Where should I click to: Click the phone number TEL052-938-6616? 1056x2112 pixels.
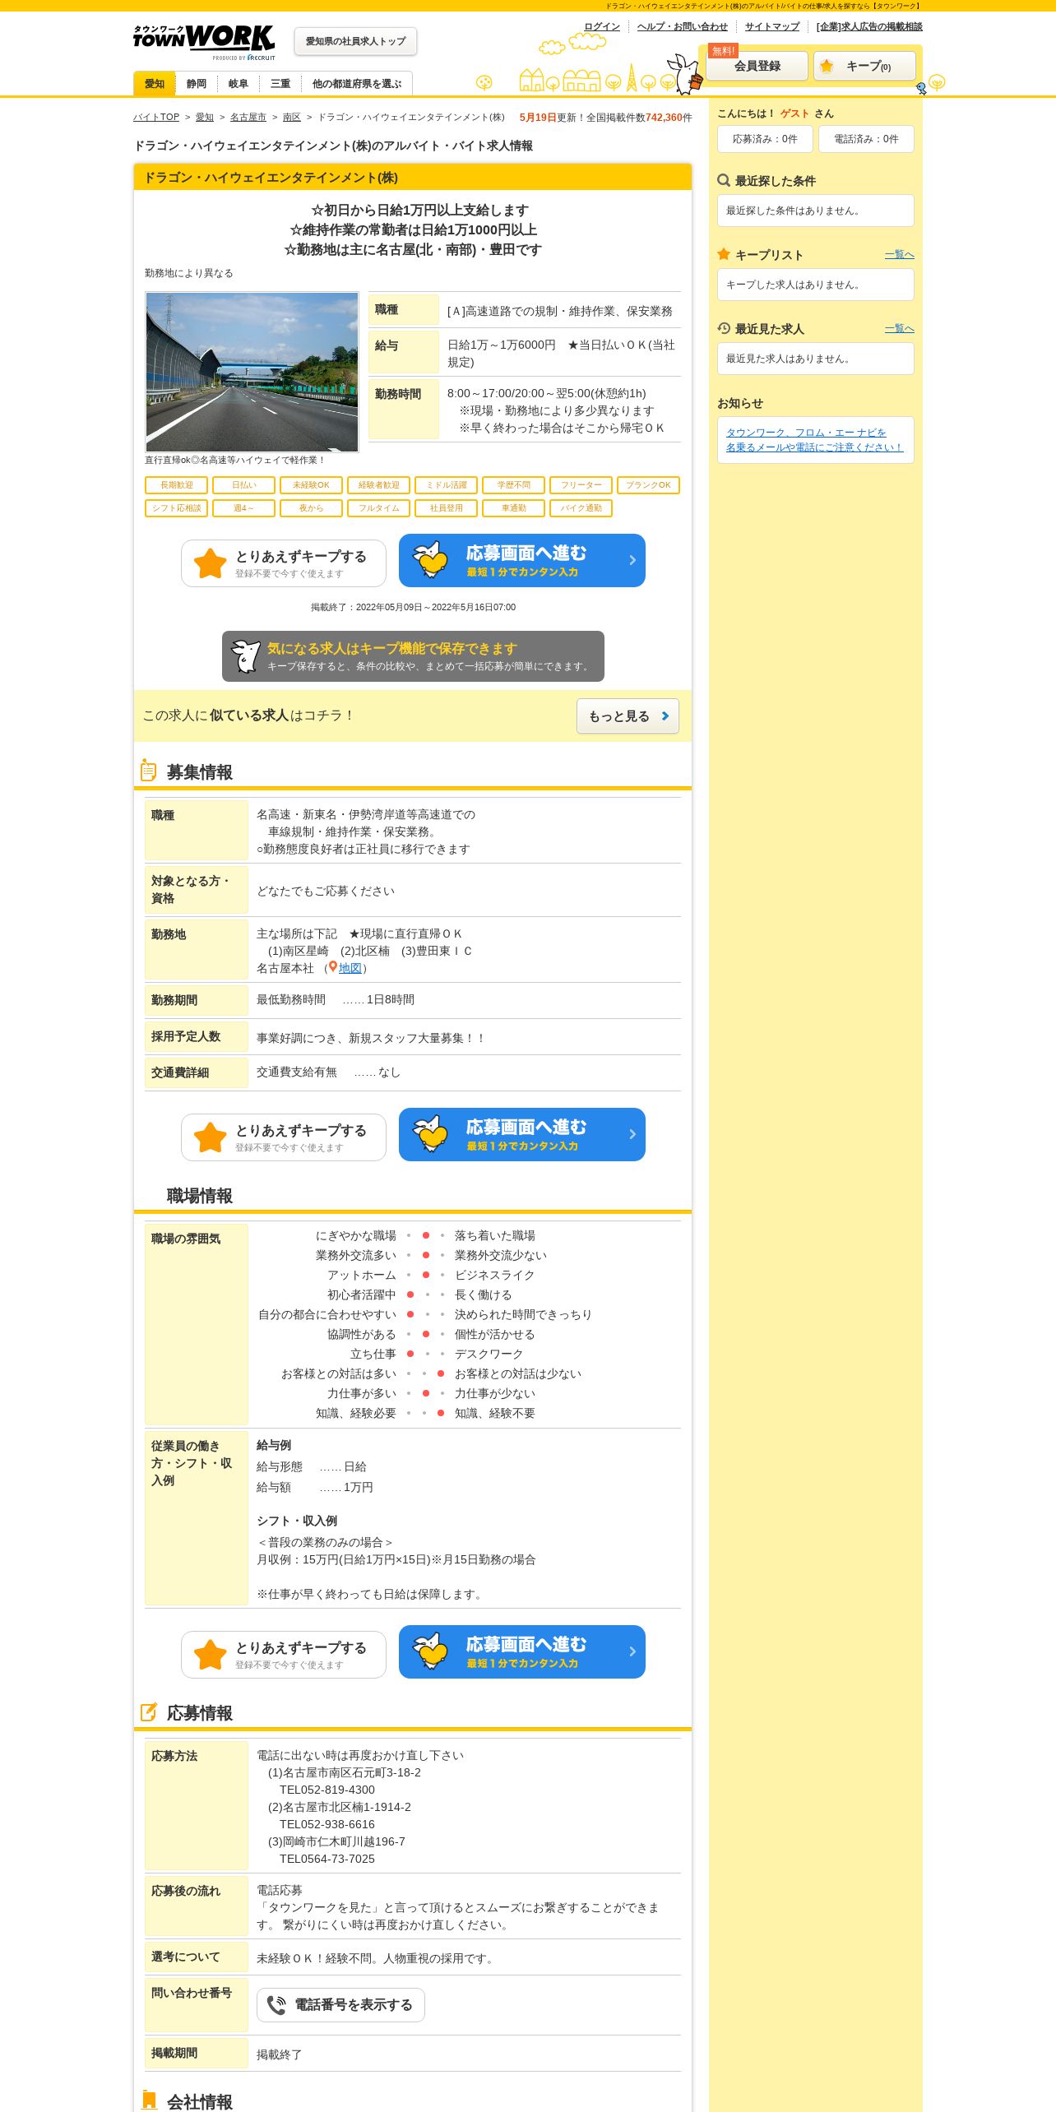click(327, 1824)
